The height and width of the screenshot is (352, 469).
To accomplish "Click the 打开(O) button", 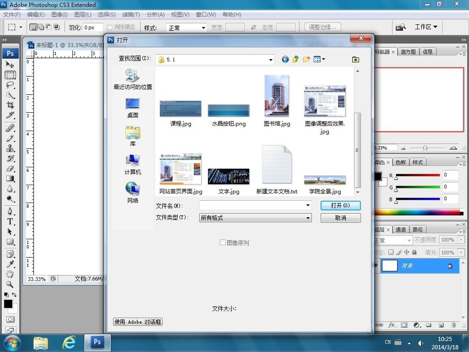I will click(x=340, y=205).
